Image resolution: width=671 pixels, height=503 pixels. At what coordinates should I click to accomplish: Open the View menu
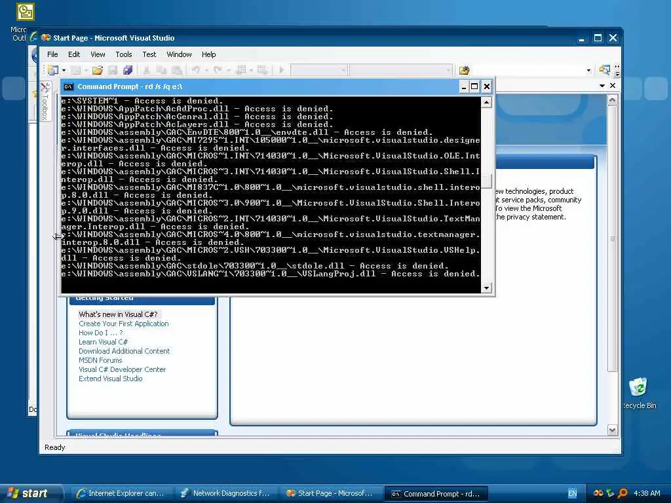pyautogui.click(x=98, y=54)
